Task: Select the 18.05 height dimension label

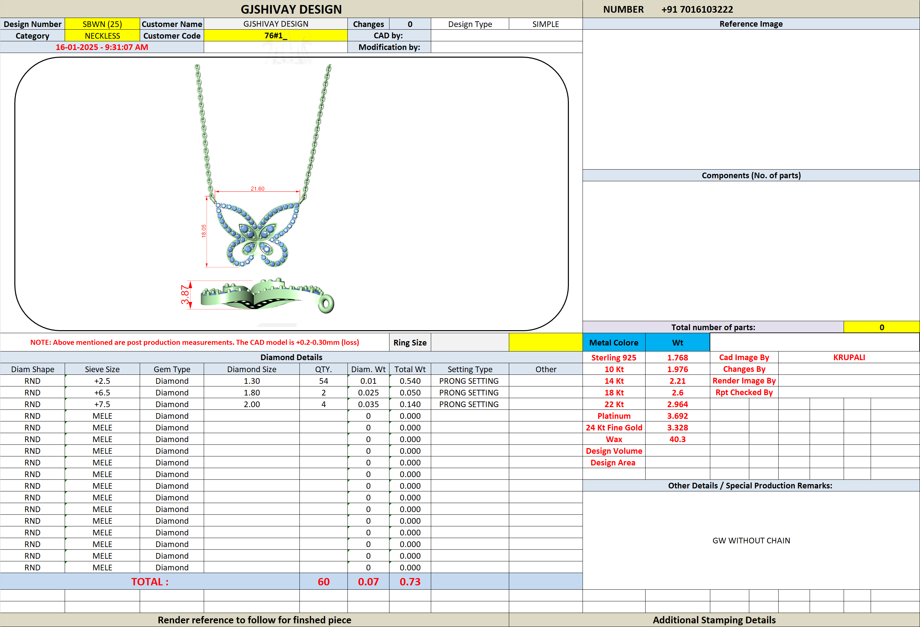Action: click(203, 231)
